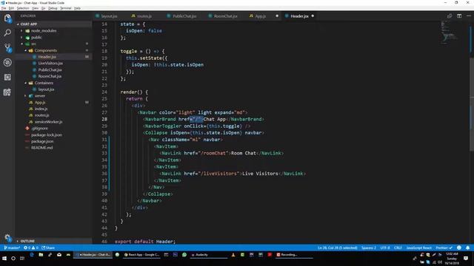
Task: Open the Windows Start menu
Action: point(4,259)
